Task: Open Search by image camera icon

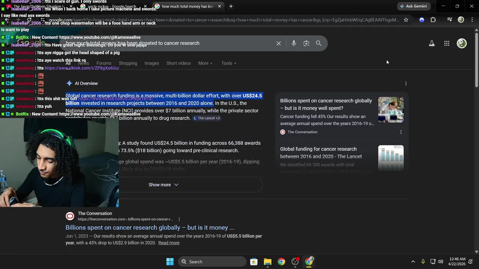Action: 306,43
